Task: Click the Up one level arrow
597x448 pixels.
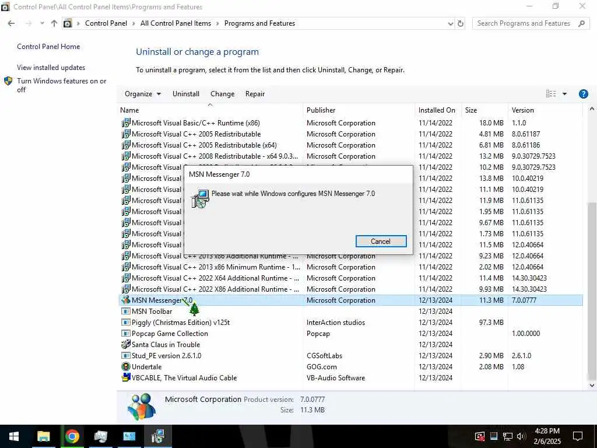Action: [54, 23]
